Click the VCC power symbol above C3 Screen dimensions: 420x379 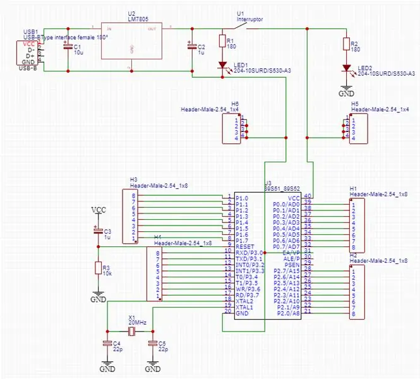click(99, 210)
